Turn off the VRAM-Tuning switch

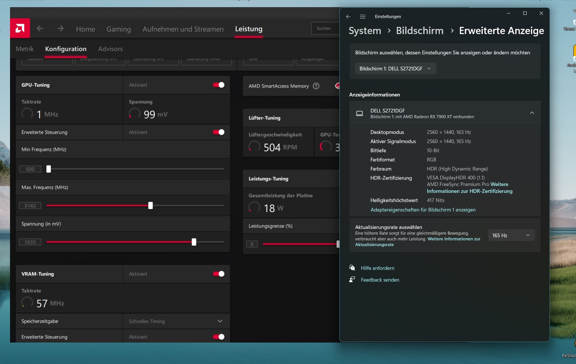point(218,274)
